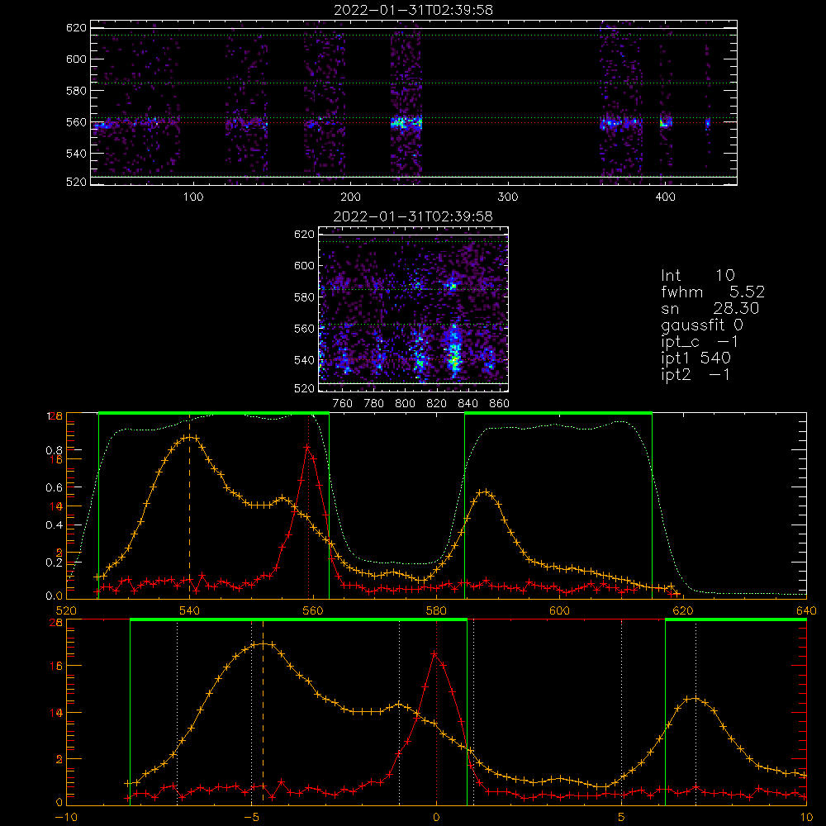The height and width of the screenshot is (826, 826).
Task: Select the 'ipt_c -1' parameter line
Action: [x=700, y=342]
